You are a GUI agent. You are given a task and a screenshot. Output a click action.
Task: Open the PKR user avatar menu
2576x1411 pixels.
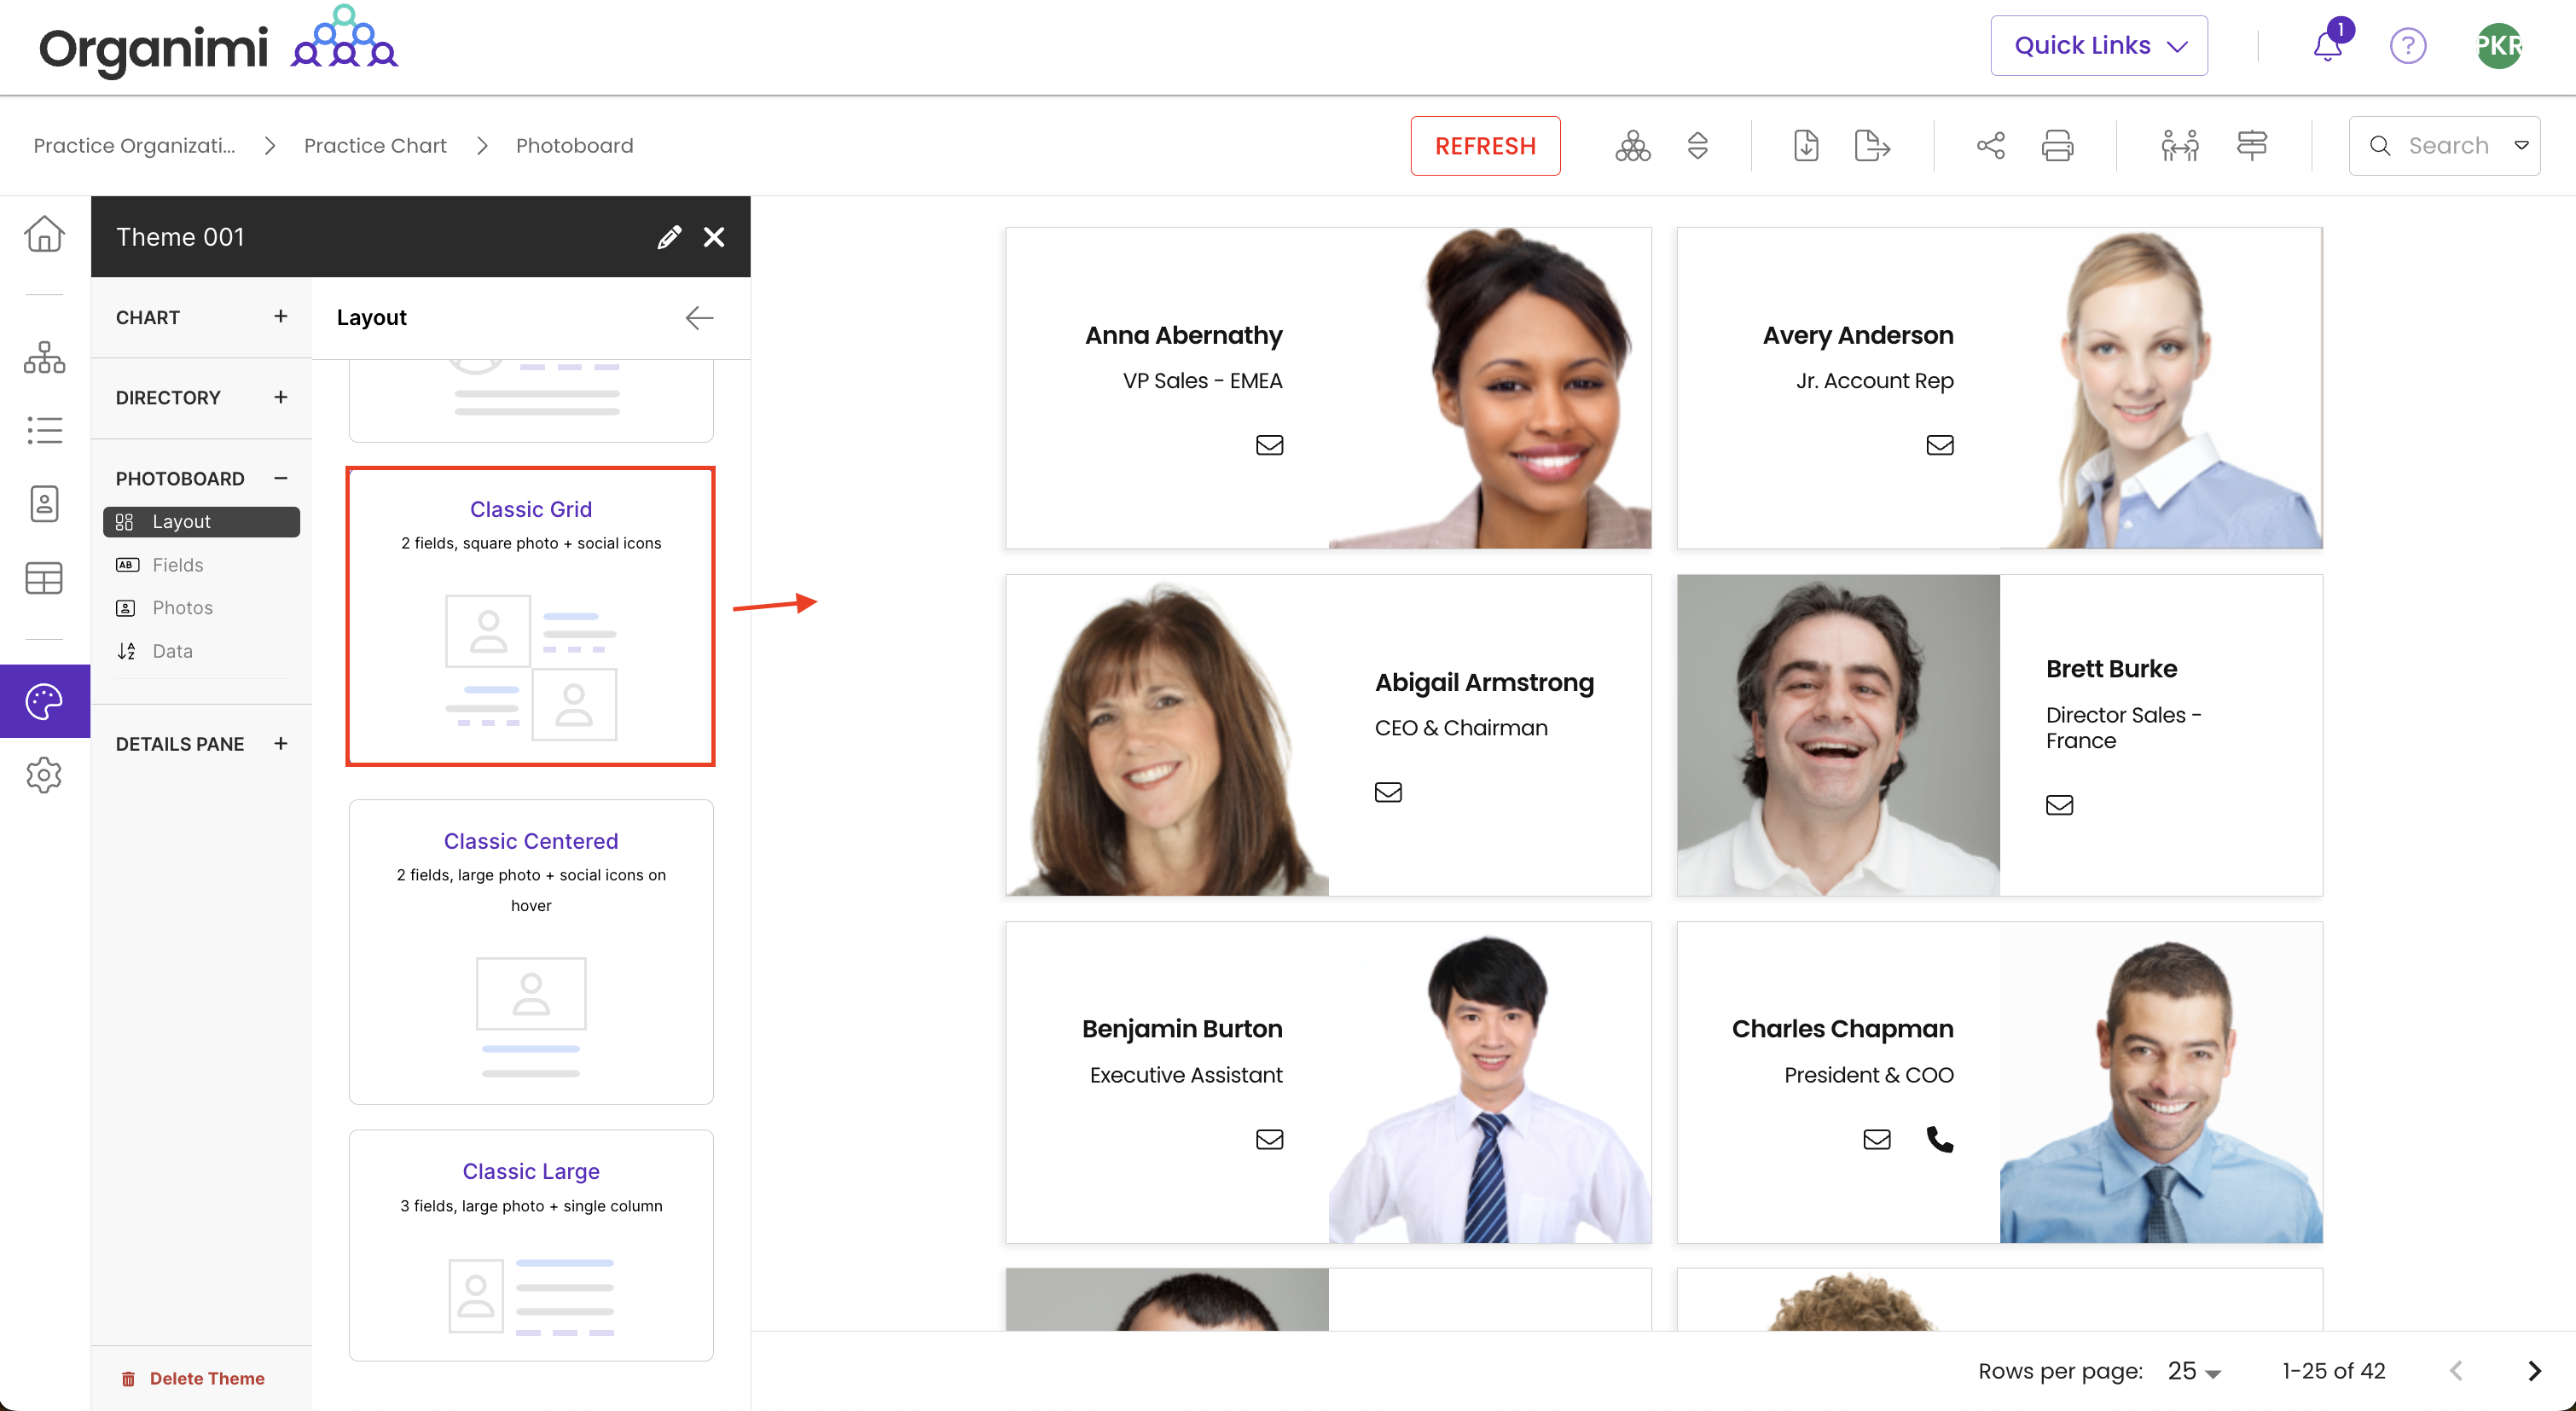point(2498,45)
